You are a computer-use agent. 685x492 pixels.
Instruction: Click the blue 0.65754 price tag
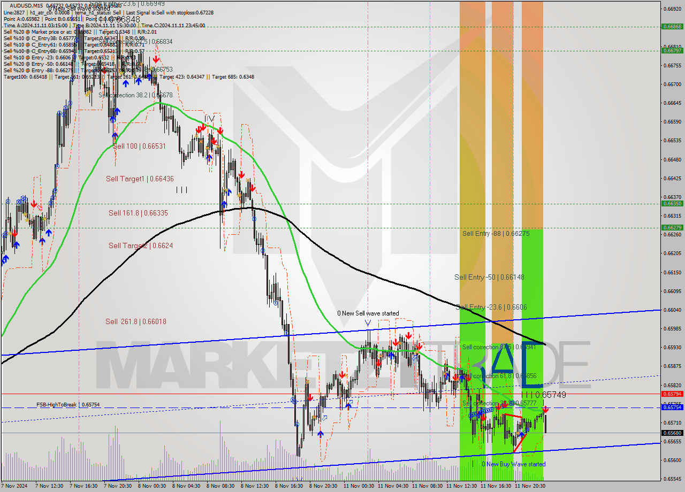click(672, 408)
